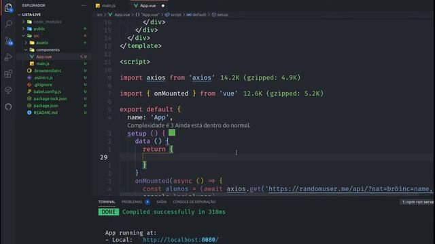This screenshot has height=244, width=435.
Task: Click the <script> opening tag
Action: (135, 62)
